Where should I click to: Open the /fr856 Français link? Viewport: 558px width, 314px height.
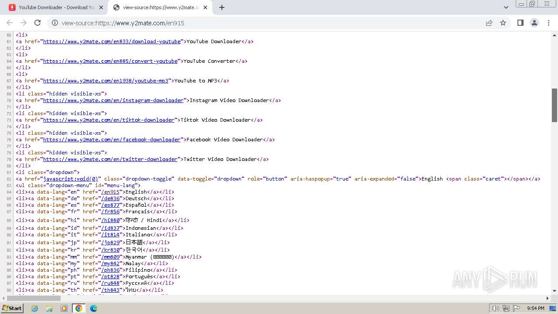[x=110, y=212]
